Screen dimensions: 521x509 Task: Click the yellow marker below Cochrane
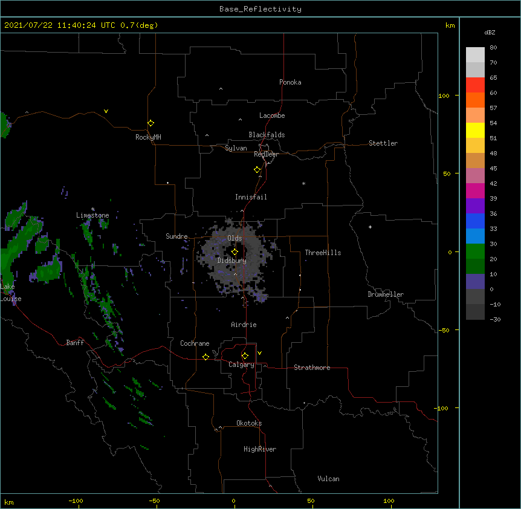tap(205, 357)
